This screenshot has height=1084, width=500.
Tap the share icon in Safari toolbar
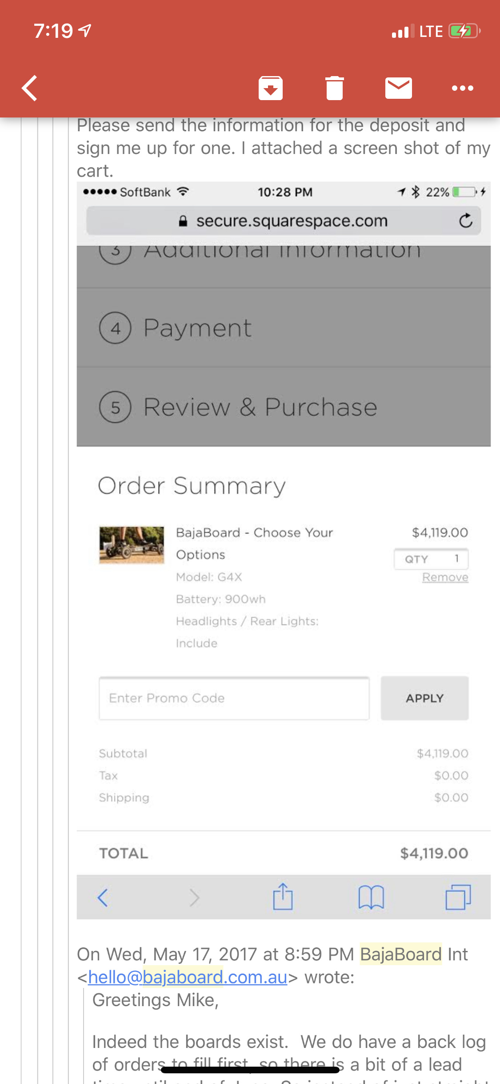[x=283, y=897]
